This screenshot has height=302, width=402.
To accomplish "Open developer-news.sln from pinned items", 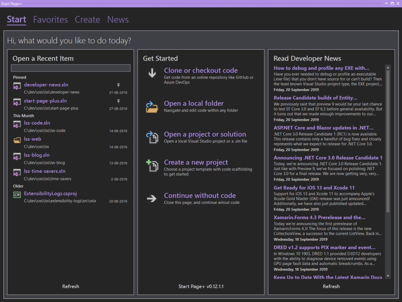I will coord(46,85).
